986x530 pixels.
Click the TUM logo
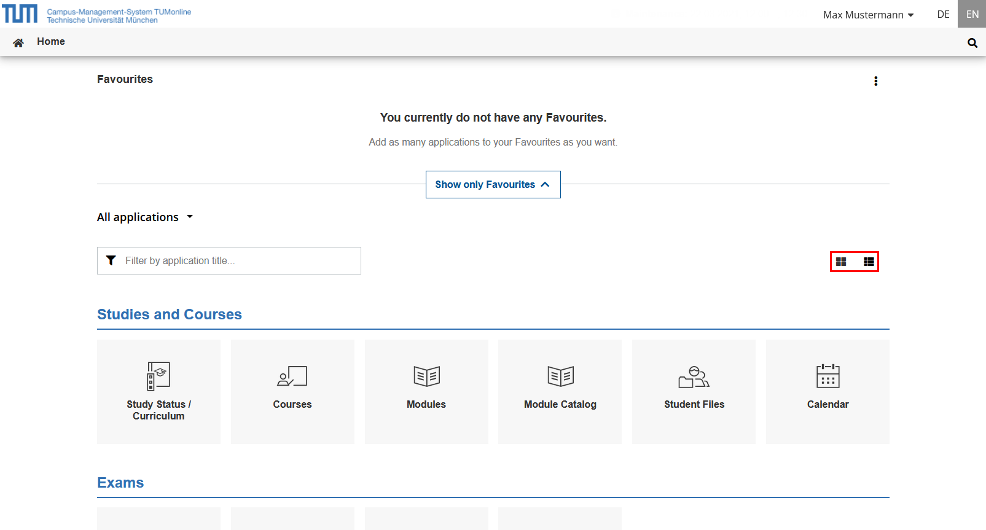click(x=20, y=14)
